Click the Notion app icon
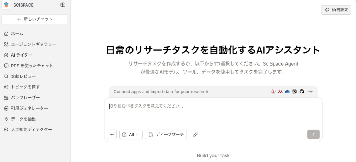This screenshot has height=162, width=356. coord(294,92)
